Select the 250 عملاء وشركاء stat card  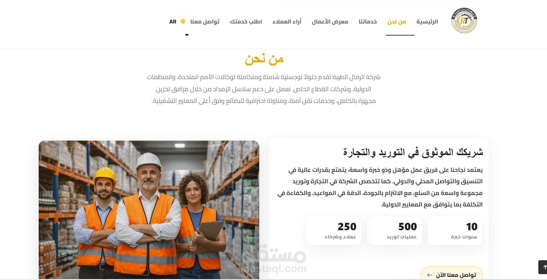tap(334, 231)
